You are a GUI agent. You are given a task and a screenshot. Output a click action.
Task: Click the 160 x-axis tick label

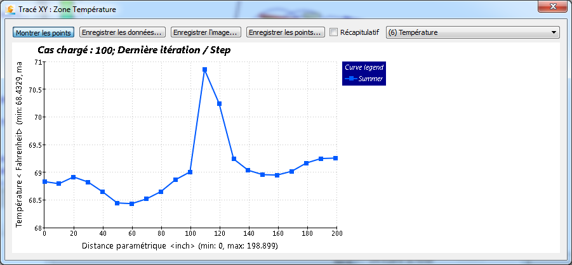click(x=278, y=233)
